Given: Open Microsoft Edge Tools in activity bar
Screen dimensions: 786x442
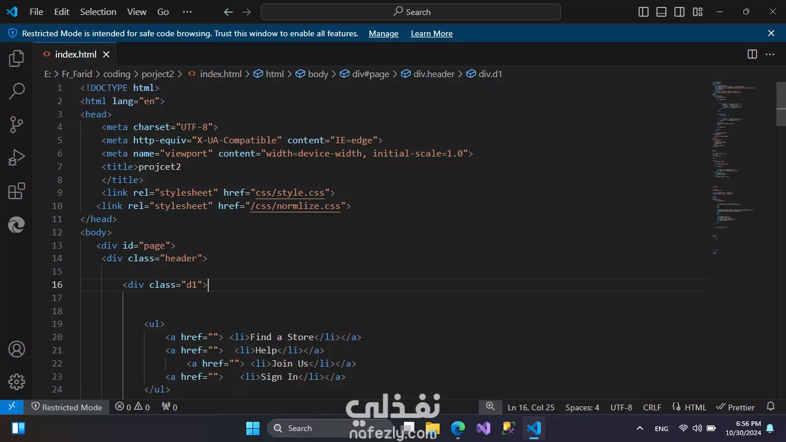Looking at the screenshot, I should 17,224.
